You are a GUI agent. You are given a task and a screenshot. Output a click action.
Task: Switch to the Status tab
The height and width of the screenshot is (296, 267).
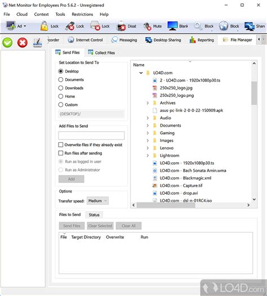point(94,215)
